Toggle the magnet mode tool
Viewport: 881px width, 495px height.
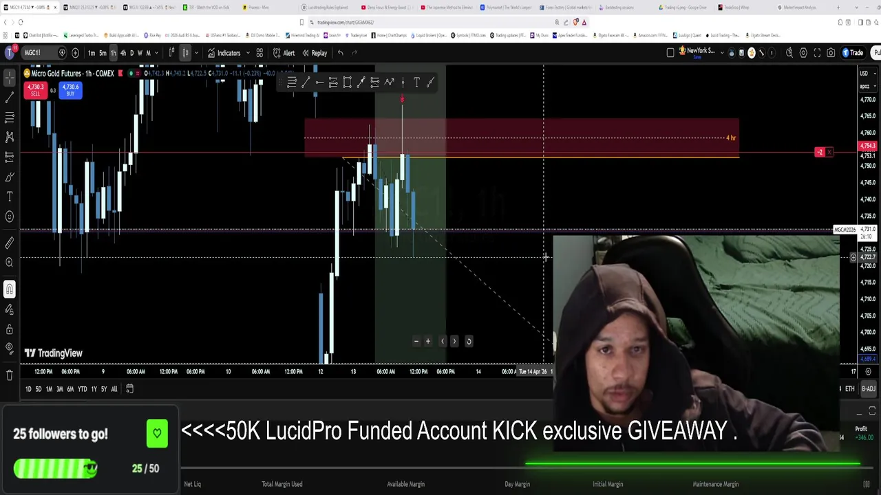click(x=10, y=289)
